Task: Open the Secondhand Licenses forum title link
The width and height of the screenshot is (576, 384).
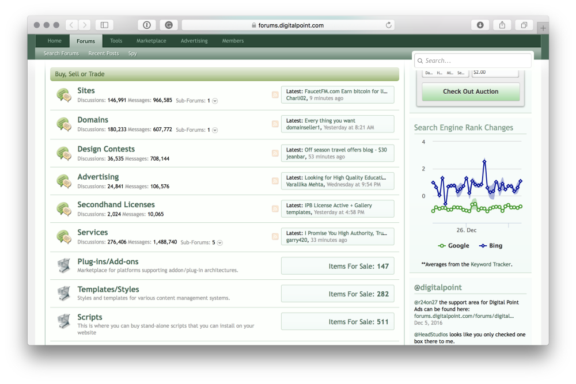Action: (116, 204)
